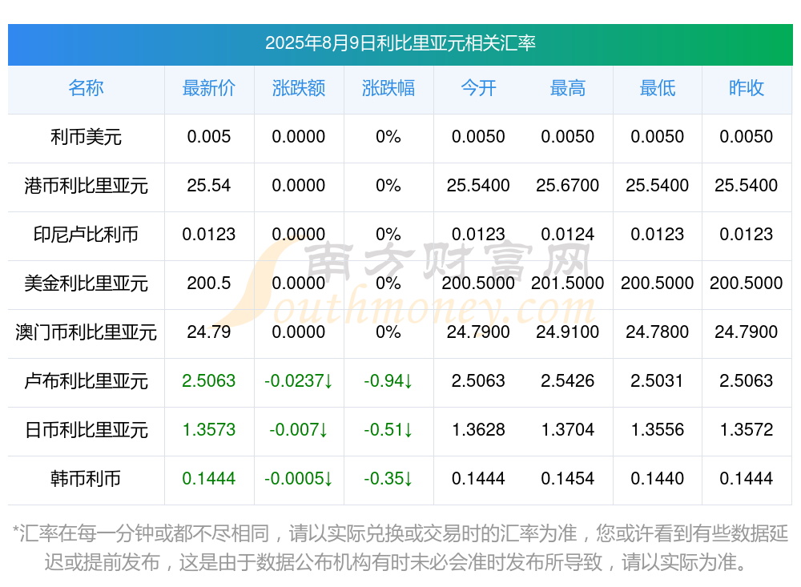This screenshot has width=801, height=587.
Task: Click the disclaimer line starting with *汇率在每一分钟
Action: 400,534
